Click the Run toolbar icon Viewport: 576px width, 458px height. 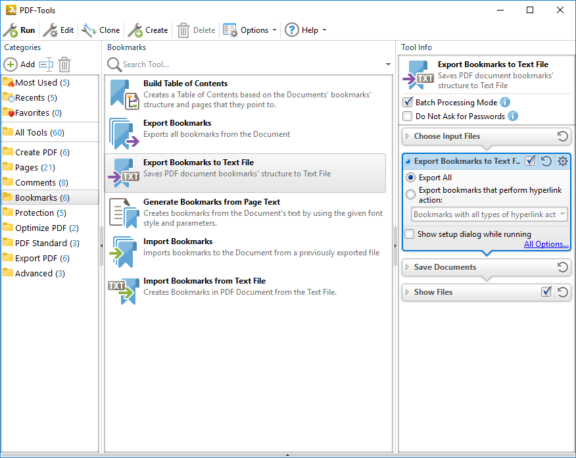(11, 30)
